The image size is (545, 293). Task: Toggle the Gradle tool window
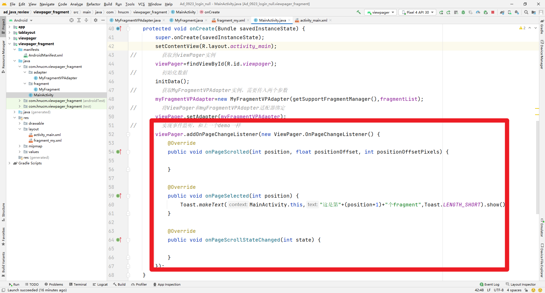click(x=542, y=27)
